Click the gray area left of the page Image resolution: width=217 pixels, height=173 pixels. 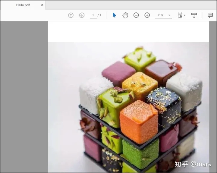(24, 96)
